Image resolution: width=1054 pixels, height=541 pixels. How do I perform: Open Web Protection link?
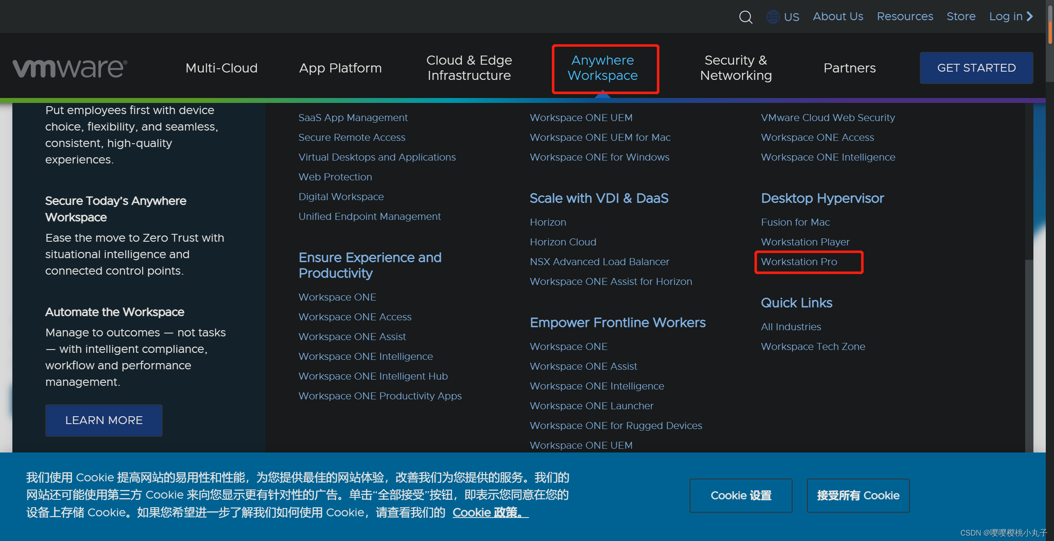coord(335,177)
